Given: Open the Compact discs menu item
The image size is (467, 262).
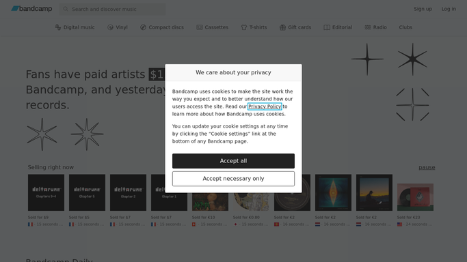Looking at the screenshot, I should coord(162,27).
